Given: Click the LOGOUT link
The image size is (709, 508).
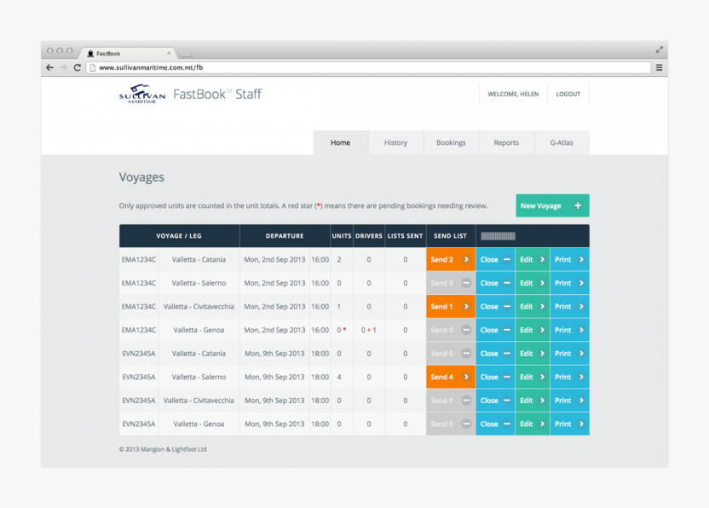Looking at the screenshot, I should tap(568, 94).
